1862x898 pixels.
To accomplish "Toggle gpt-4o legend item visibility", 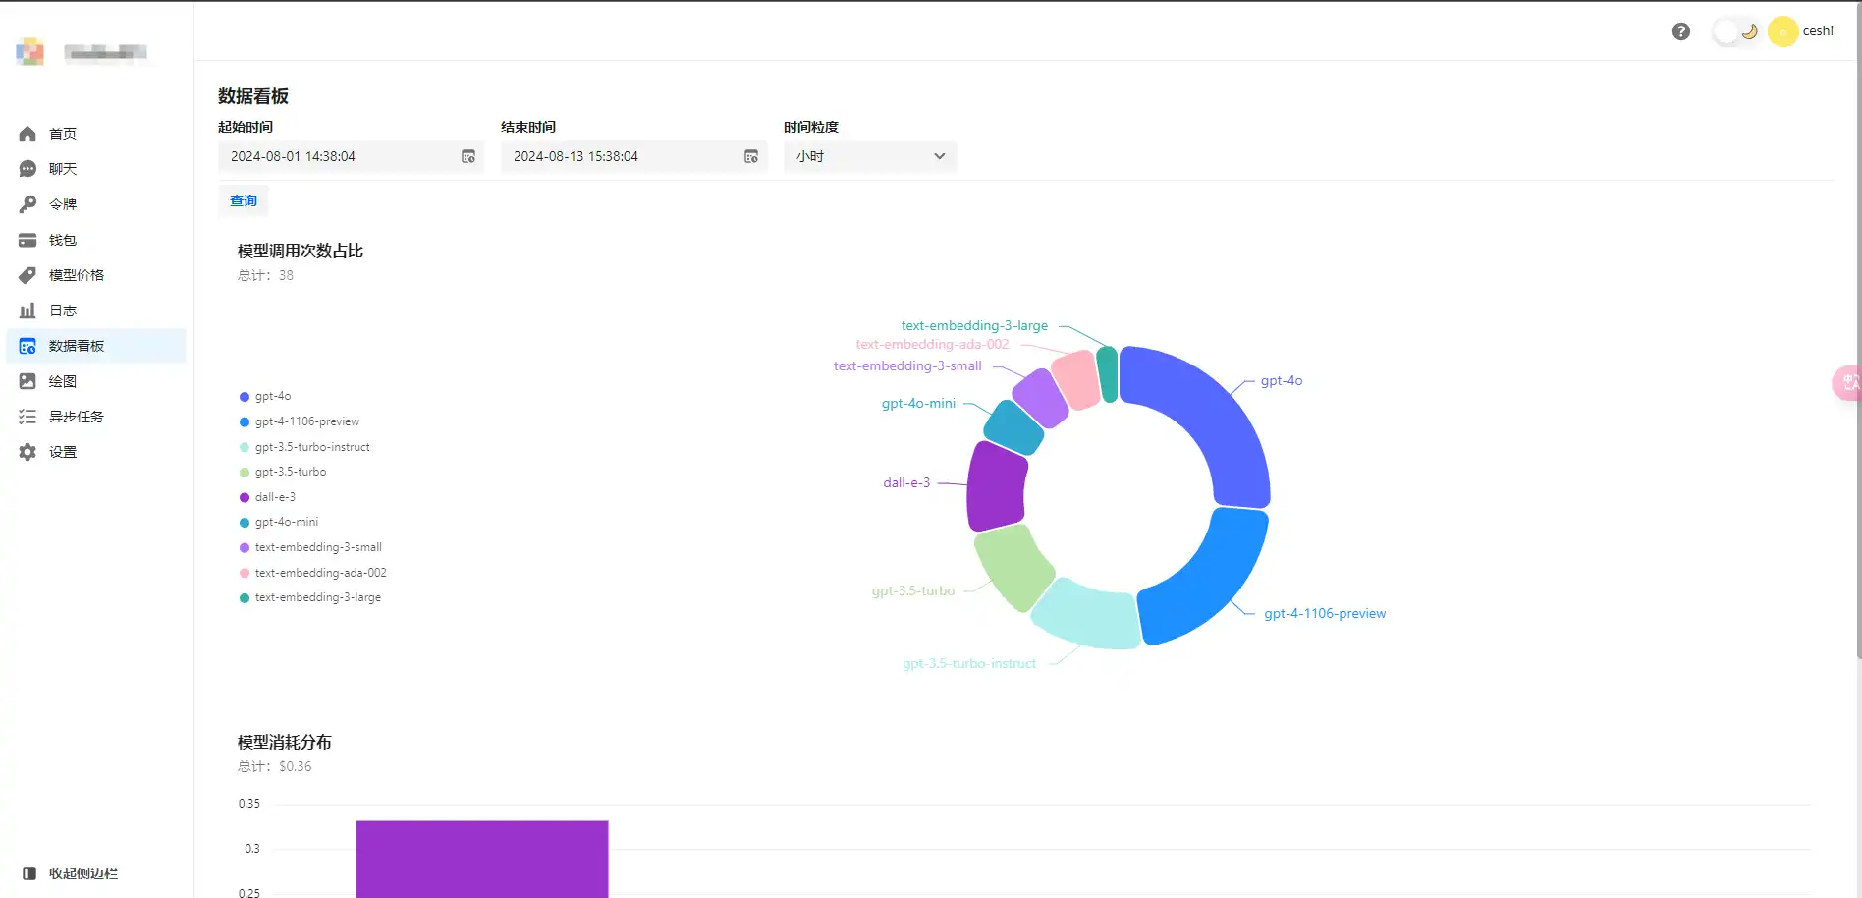I will 265,397.
